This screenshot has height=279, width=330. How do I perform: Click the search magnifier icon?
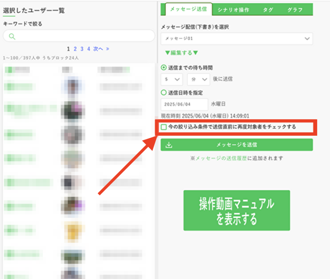pos(12,36)
